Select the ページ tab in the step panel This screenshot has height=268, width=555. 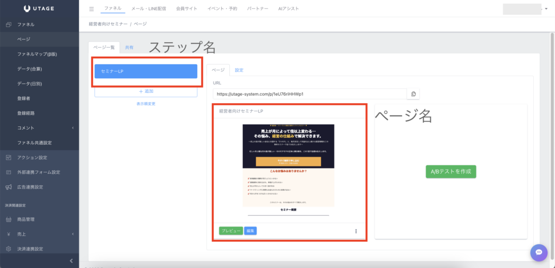(218, 70)
